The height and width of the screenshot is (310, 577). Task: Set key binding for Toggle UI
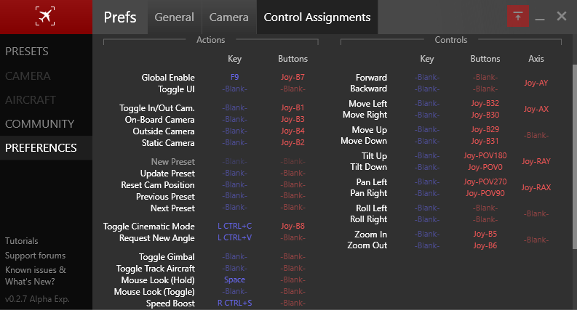[x=235, y=89]
